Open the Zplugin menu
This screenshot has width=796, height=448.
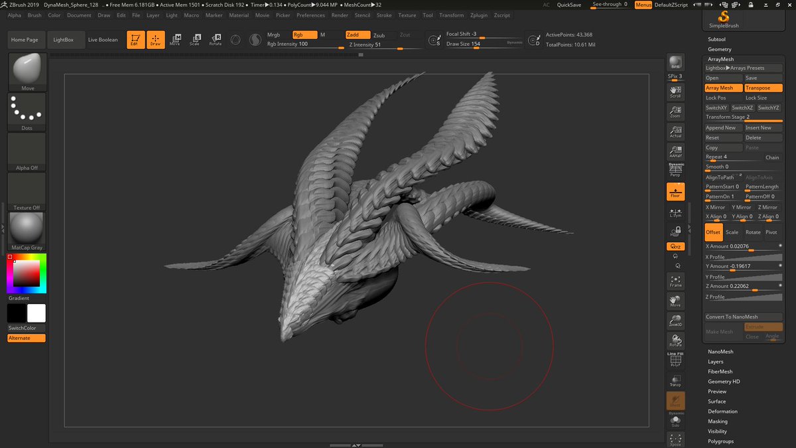478,15
